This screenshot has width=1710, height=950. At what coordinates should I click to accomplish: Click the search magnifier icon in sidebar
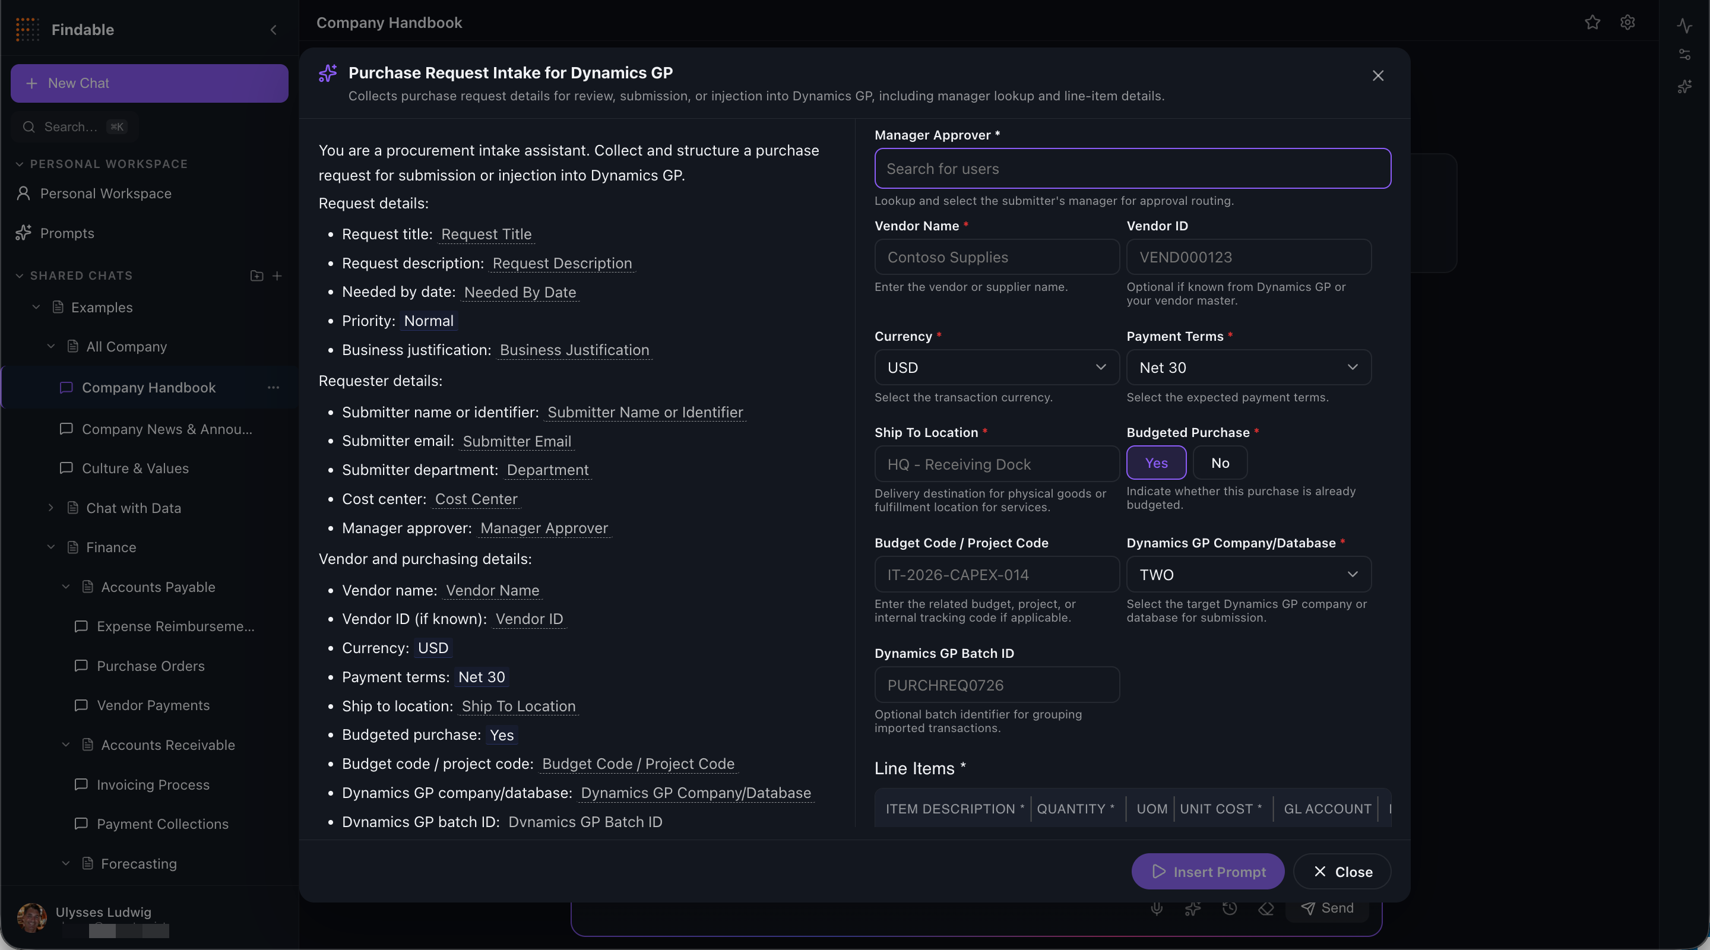pos(28,127)
